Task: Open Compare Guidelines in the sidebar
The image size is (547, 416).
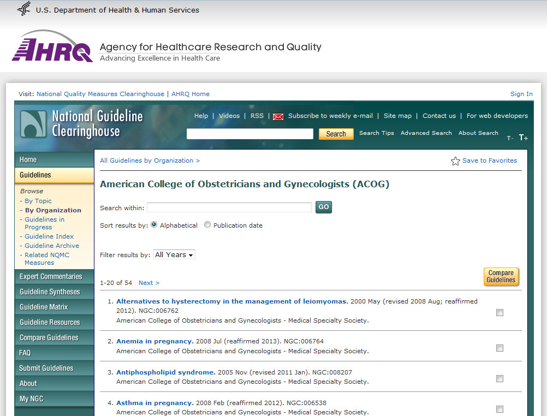Action: [55, 338]
